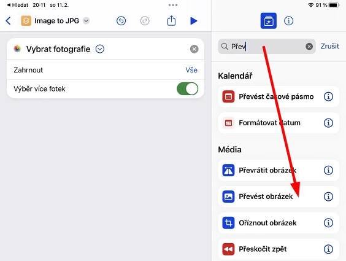Toggle Výběr více fotek switch
Viewport: 346px width, 261px height.
point(187,89)
